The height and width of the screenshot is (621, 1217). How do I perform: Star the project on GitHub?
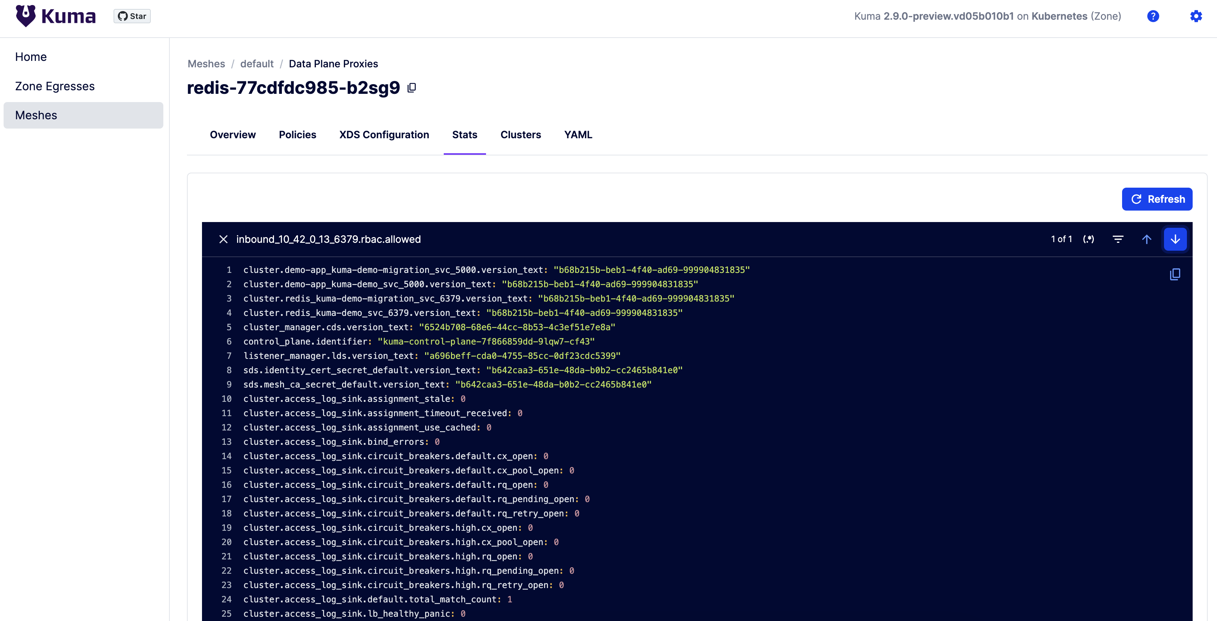coord(132,16)
